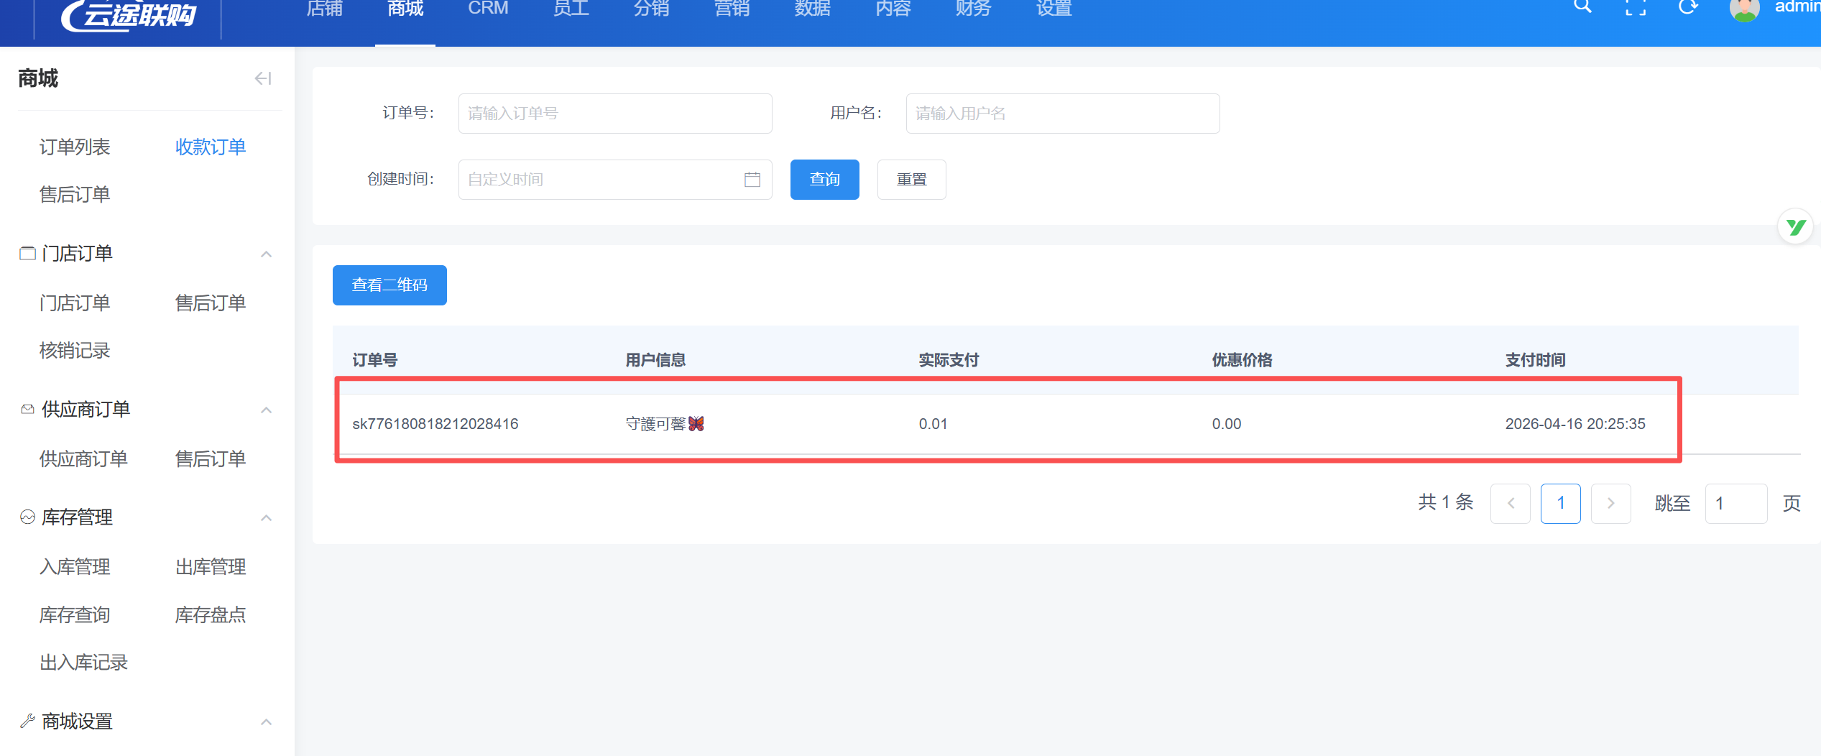Collapse the 门店订单 menu group
This screenshot has height=756, width=1821.
click(266, 254)
